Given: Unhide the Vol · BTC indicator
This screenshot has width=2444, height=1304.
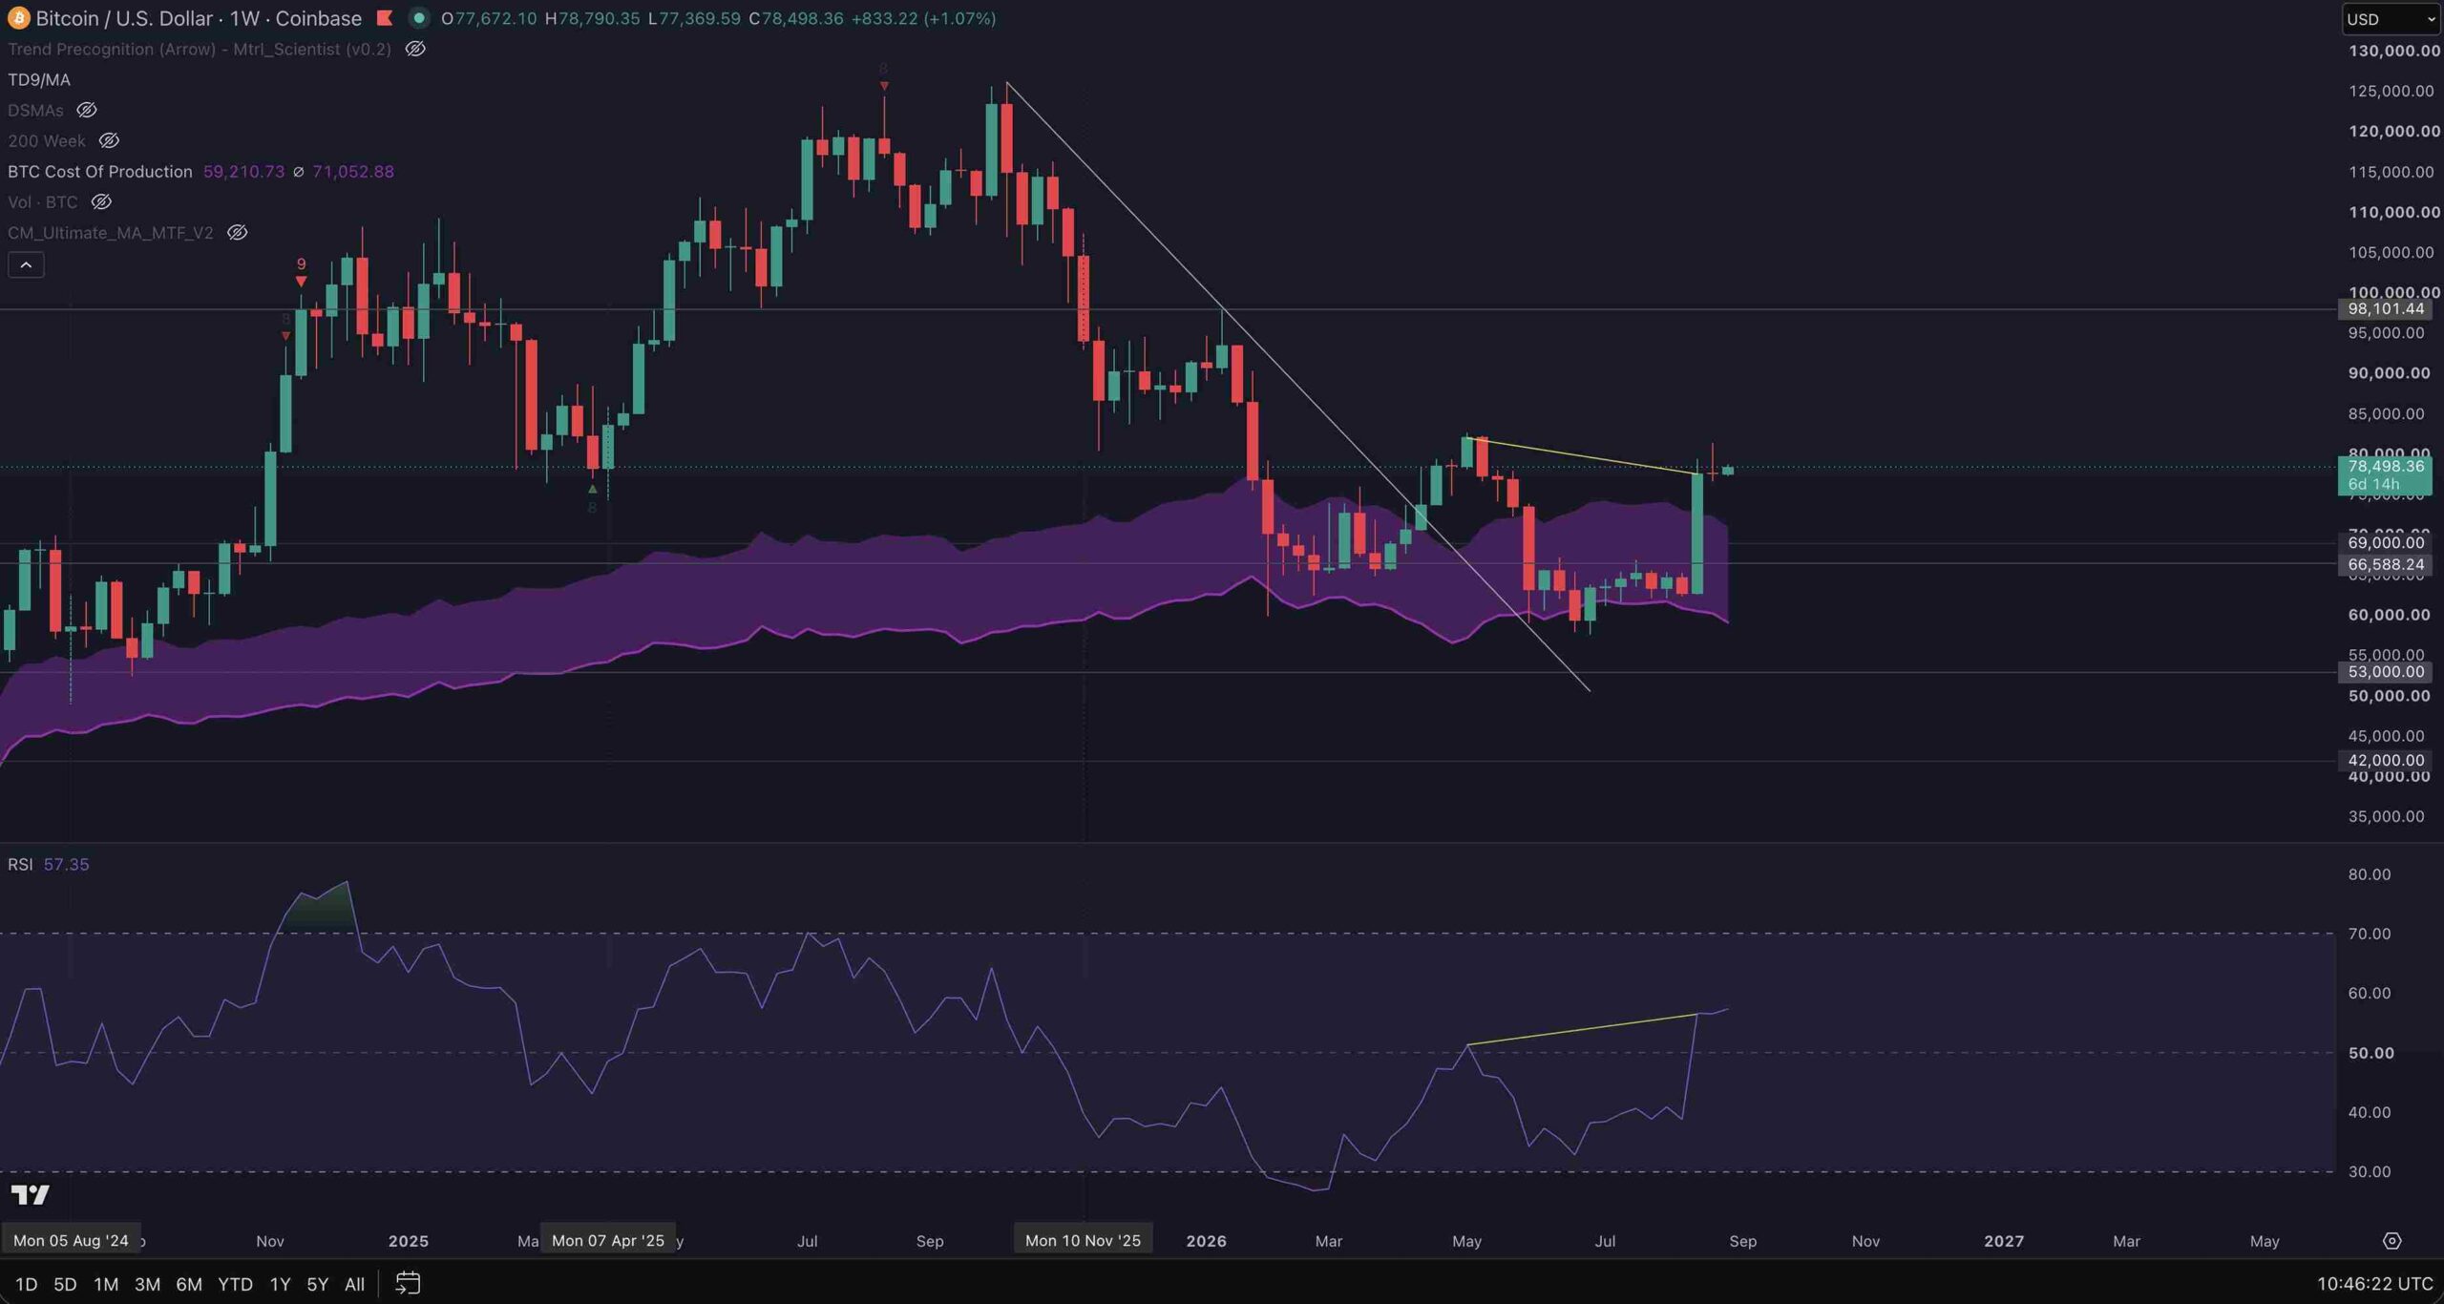Looking at the screenshot, I should pyautogui.click(x=101, y=201).
